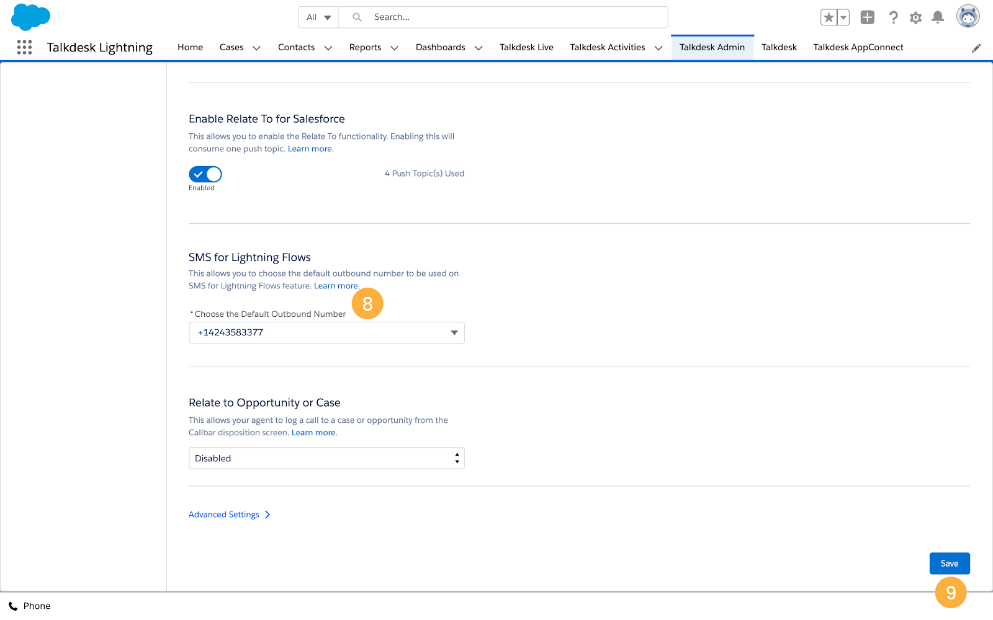Click the Salesforce cloud logo
Viewport: 993px width, 620px height.
[30, 17]
